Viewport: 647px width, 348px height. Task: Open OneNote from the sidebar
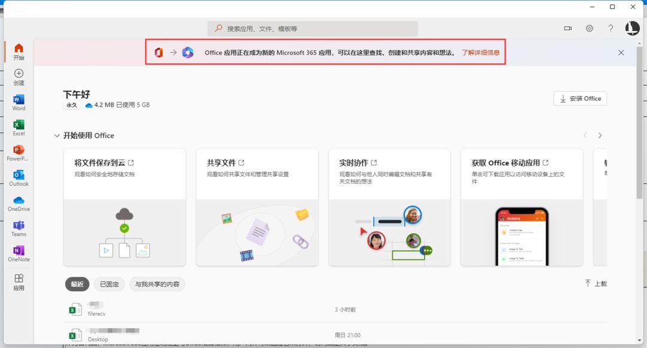19,253
